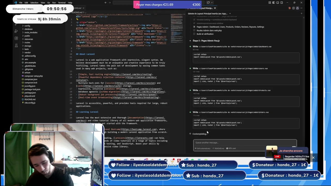The image size is (331, 186).
Task: Go forward with the navigation arrow
Action: tap(110, 3)
